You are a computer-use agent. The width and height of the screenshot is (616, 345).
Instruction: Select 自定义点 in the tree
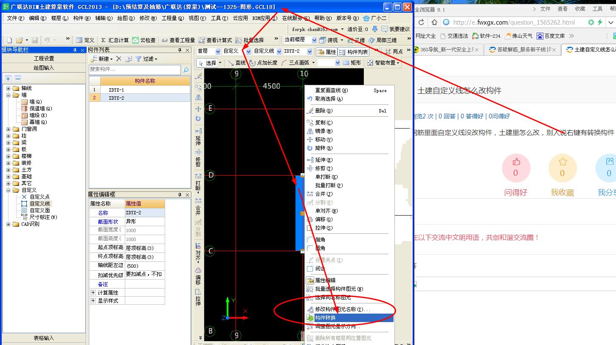[39, 197]
